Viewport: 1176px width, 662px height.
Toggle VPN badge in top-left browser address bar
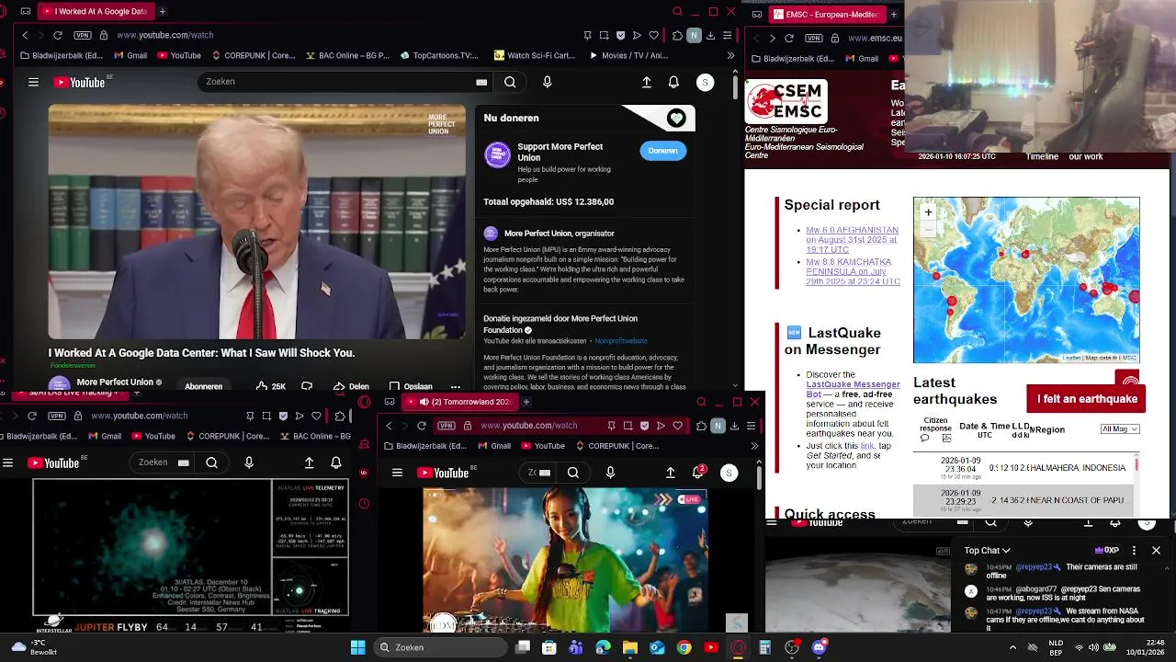(83, 35)
